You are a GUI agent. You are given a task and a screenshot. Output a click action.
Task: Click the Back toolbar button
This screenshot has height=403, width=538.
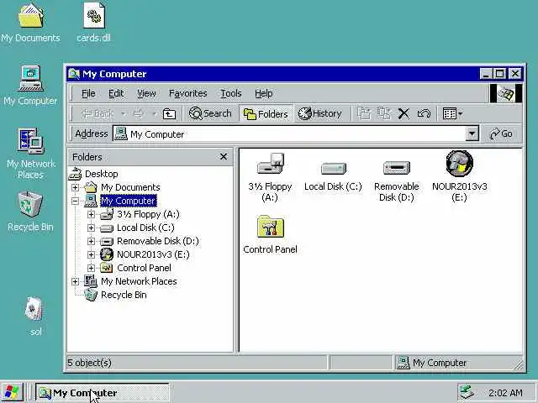(98, 113)
